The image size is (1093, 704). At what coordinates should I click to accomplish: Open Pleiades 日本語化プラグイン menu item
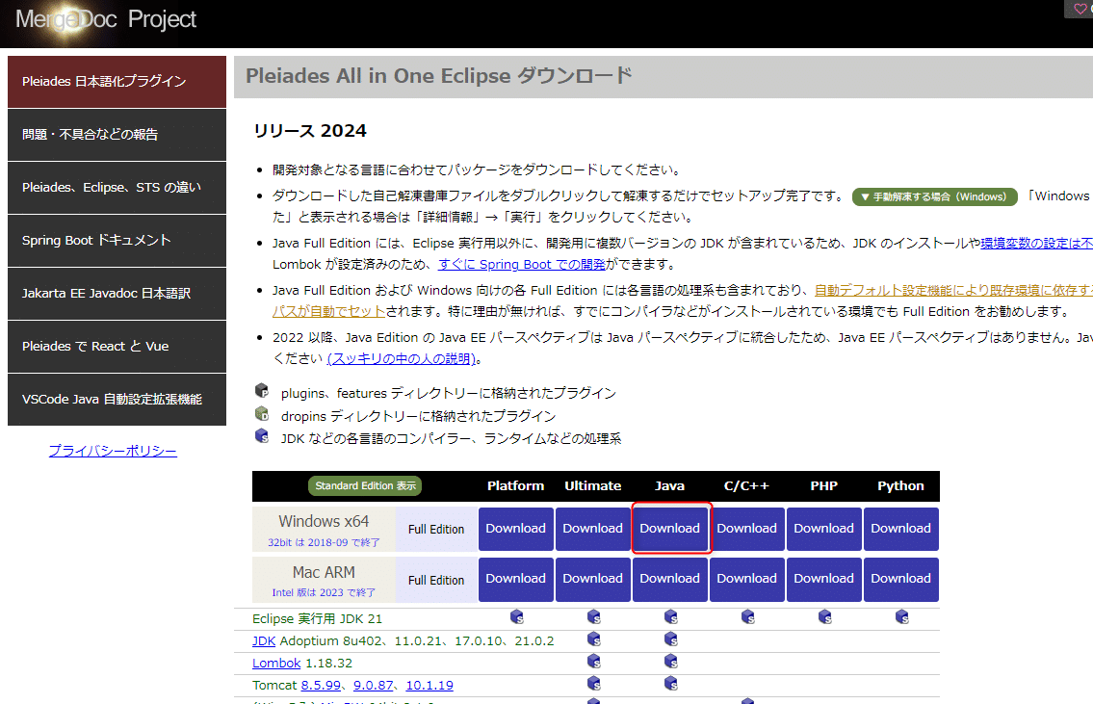117,82
